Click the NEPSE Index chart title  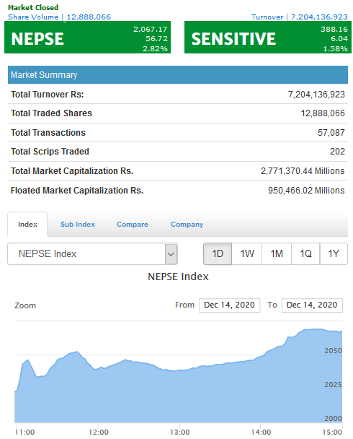click(x=178, y=277)
